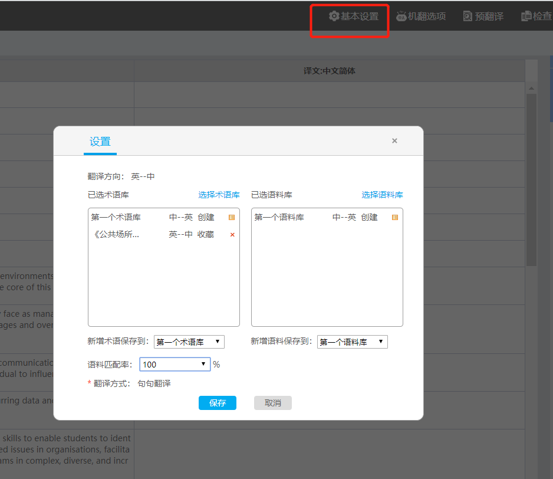The image size is (553, 479).
Task: Click scroll up arrow of the translation table
Action: coord(531,88)
